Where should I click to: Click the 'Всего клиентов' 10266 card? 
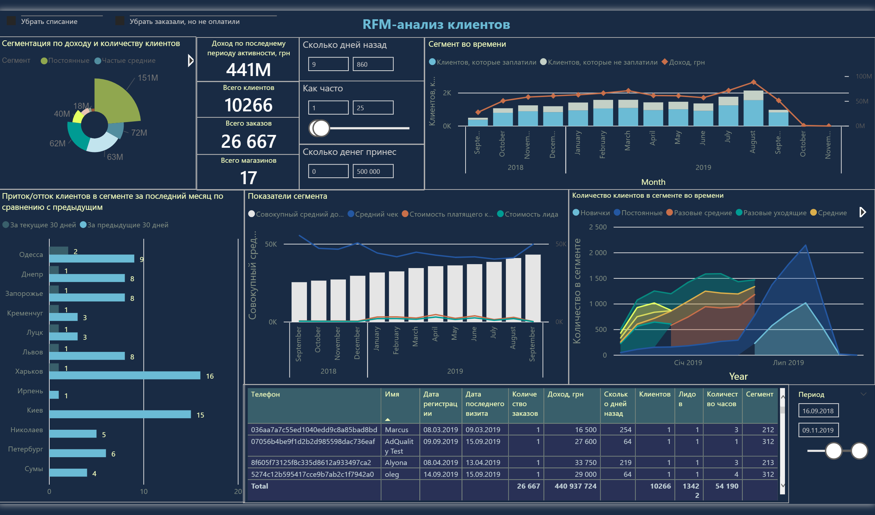[x=248, y=100]
